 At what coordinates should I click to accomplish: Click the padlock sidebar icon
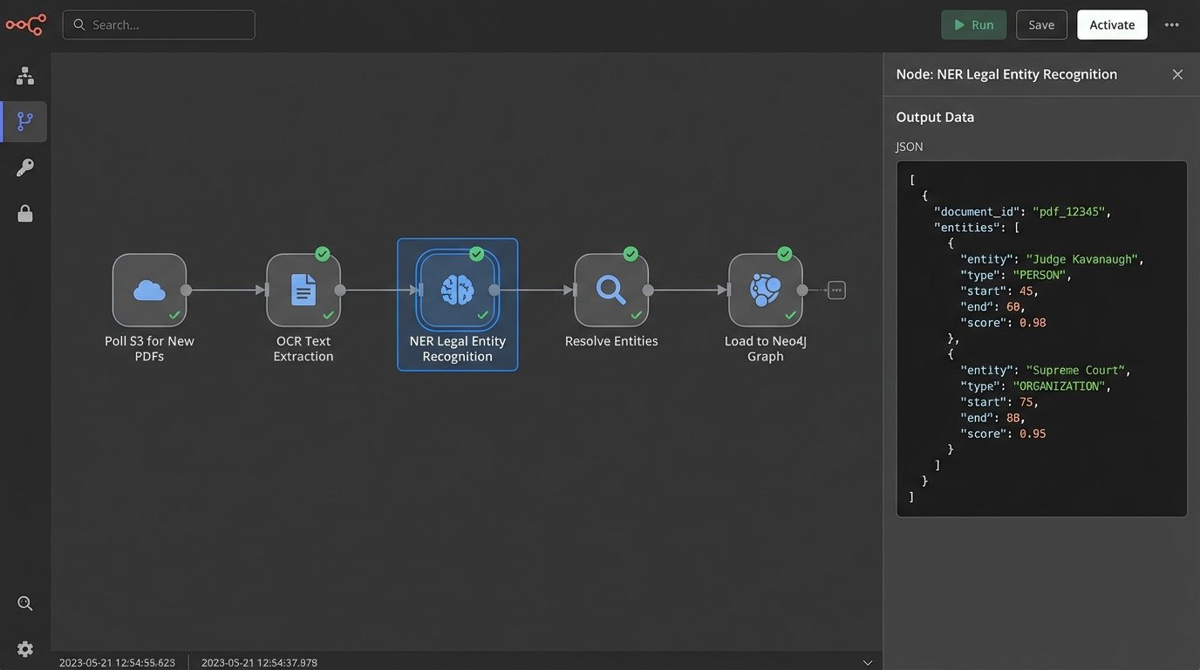[x=25, y=213]
